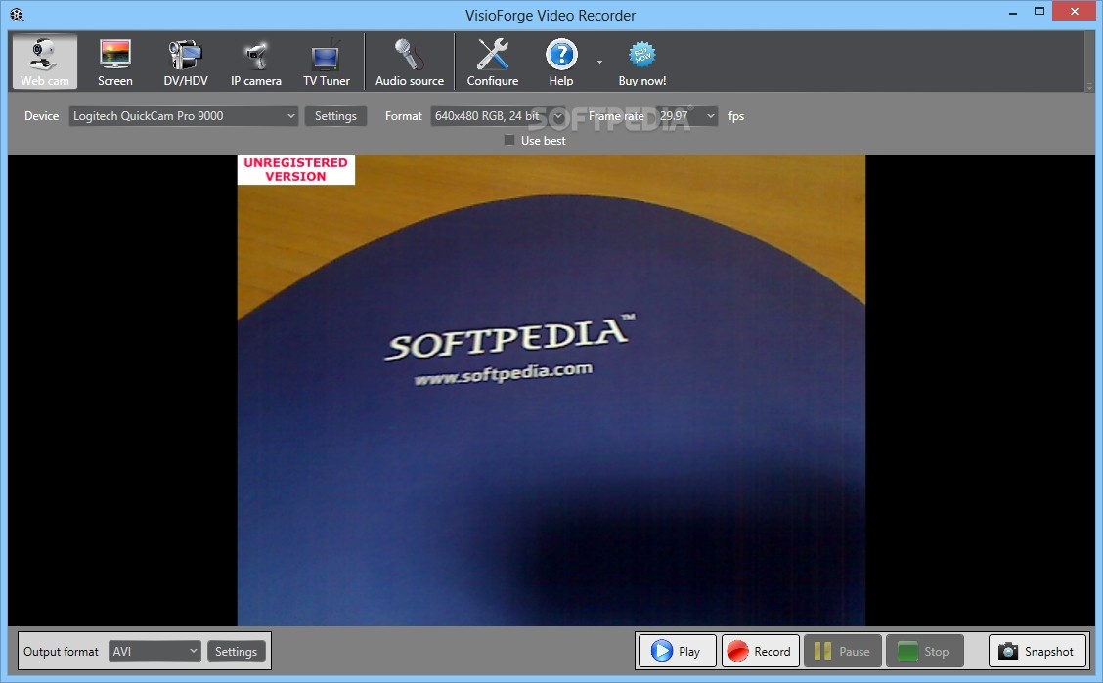The image size is (1103, 683).
Task: Click the toolbar overflow arrow at right
Action: coord(1089,87)
